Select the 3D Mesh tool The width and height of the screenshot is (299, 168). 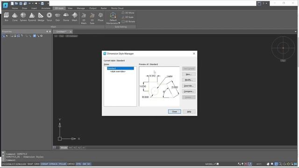tap(84, 18)
